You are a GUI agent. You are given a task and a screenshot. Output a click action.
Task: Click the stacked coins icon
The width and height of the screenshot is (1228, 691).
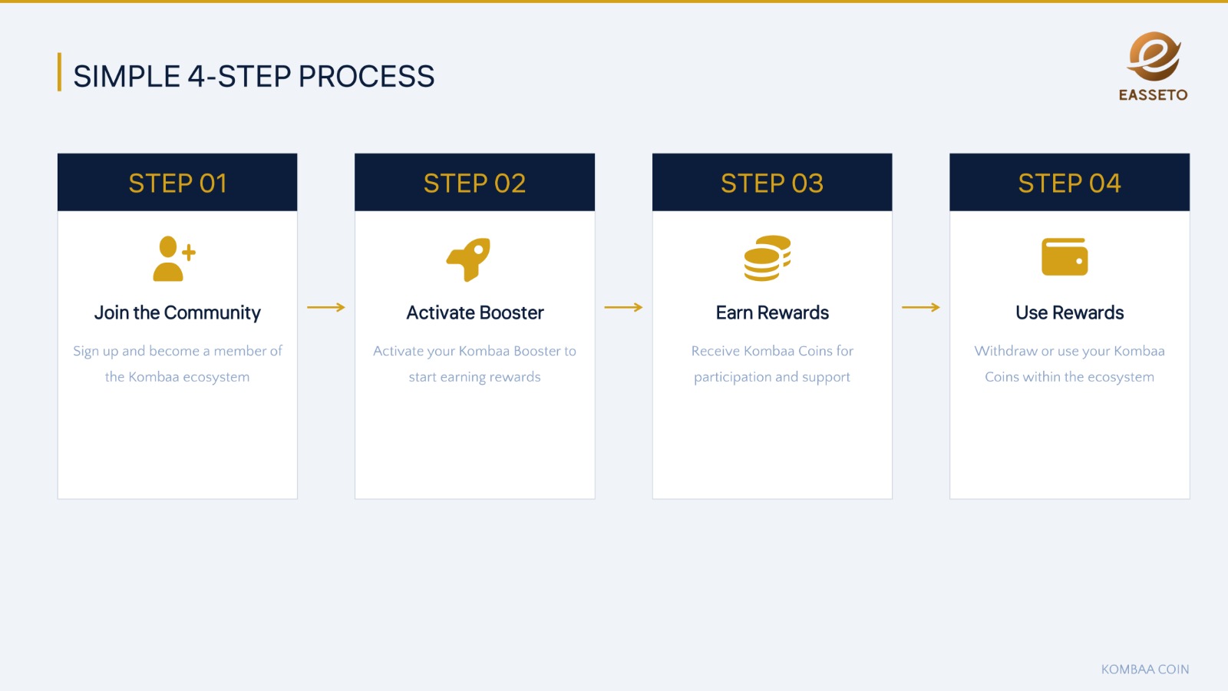tap(767, 258)
